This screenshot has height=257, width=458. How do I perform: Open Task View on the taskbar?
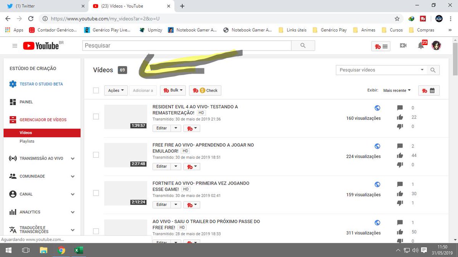(x=26, y=250)
